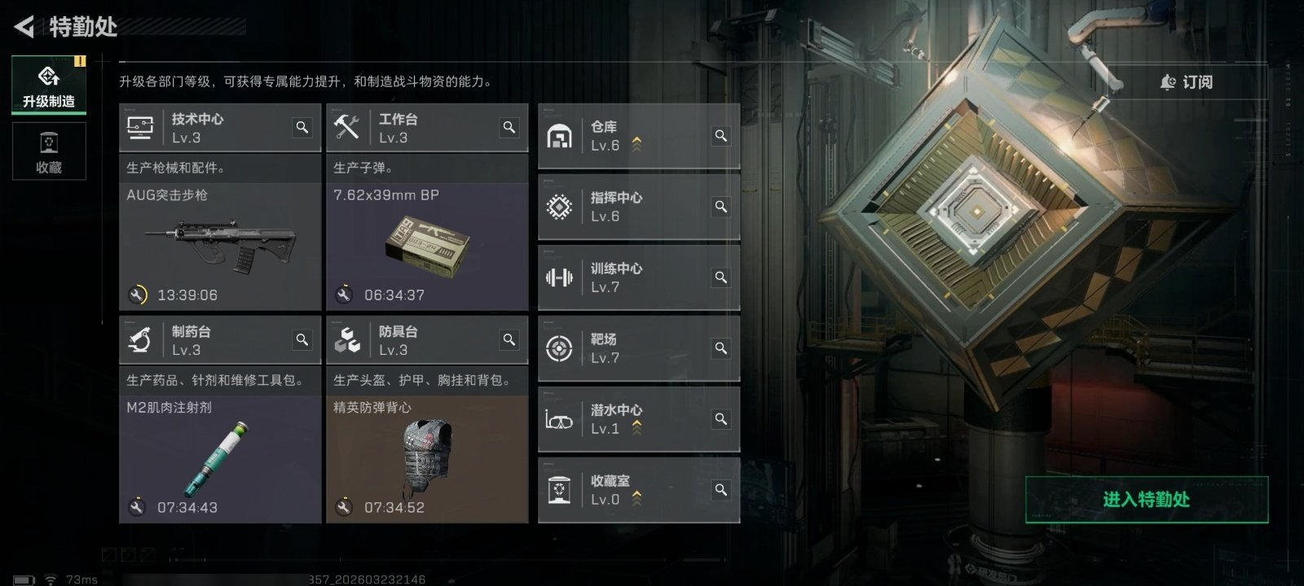Click the 制药台 magnifier details icon
The image size is (1304, 586).
[302, 340]
